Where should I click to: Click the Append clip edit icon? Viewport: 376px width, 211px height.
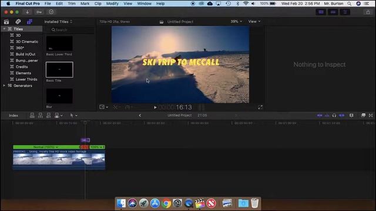[48, 115]
